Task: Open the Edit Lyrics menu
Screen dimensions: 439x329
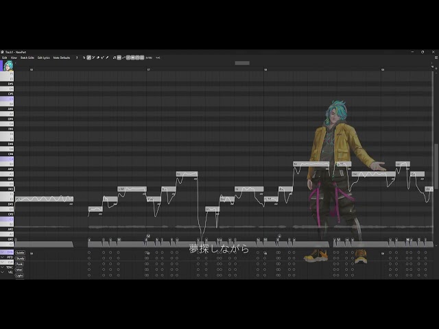Action: pyautogui.click(x=43, y=58)
